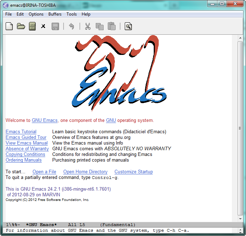Click Absence of Warranty link
Image resolution: width=246 pixels, height=236 pixels.
pyautogui.click(x=27, y=149)
